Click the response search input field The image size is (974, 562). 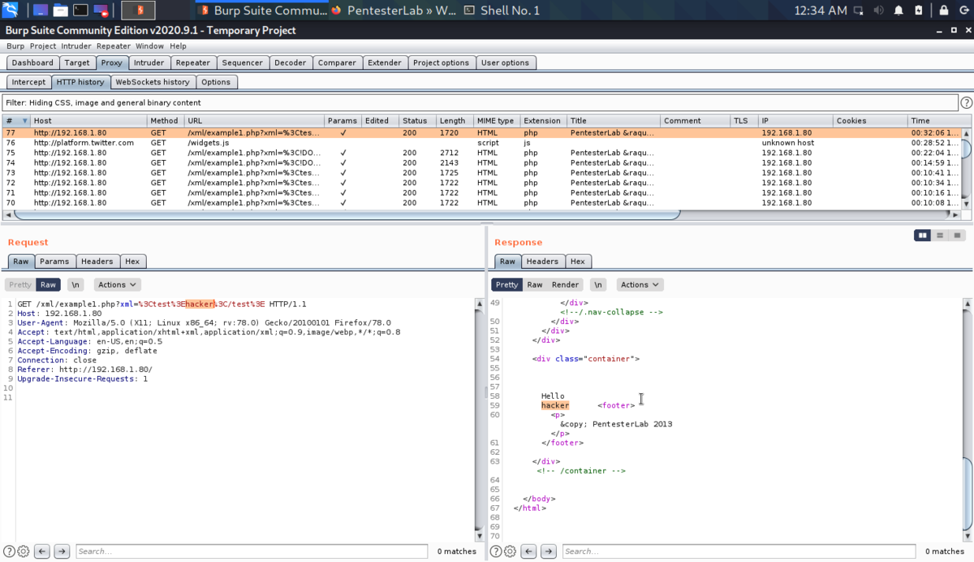(739, 551)
